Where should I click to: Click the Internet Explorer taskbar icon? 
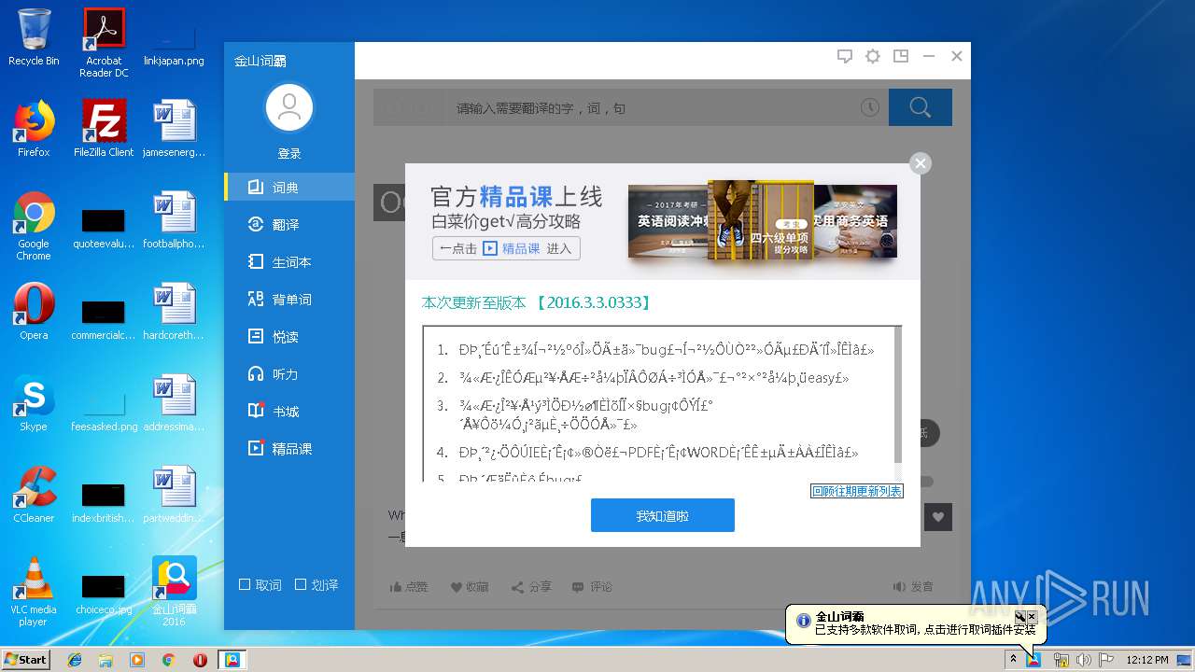[x=75, y=659]
